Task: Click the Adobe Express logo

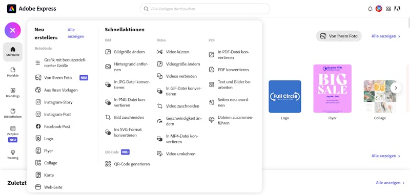Action: point(32,9)
